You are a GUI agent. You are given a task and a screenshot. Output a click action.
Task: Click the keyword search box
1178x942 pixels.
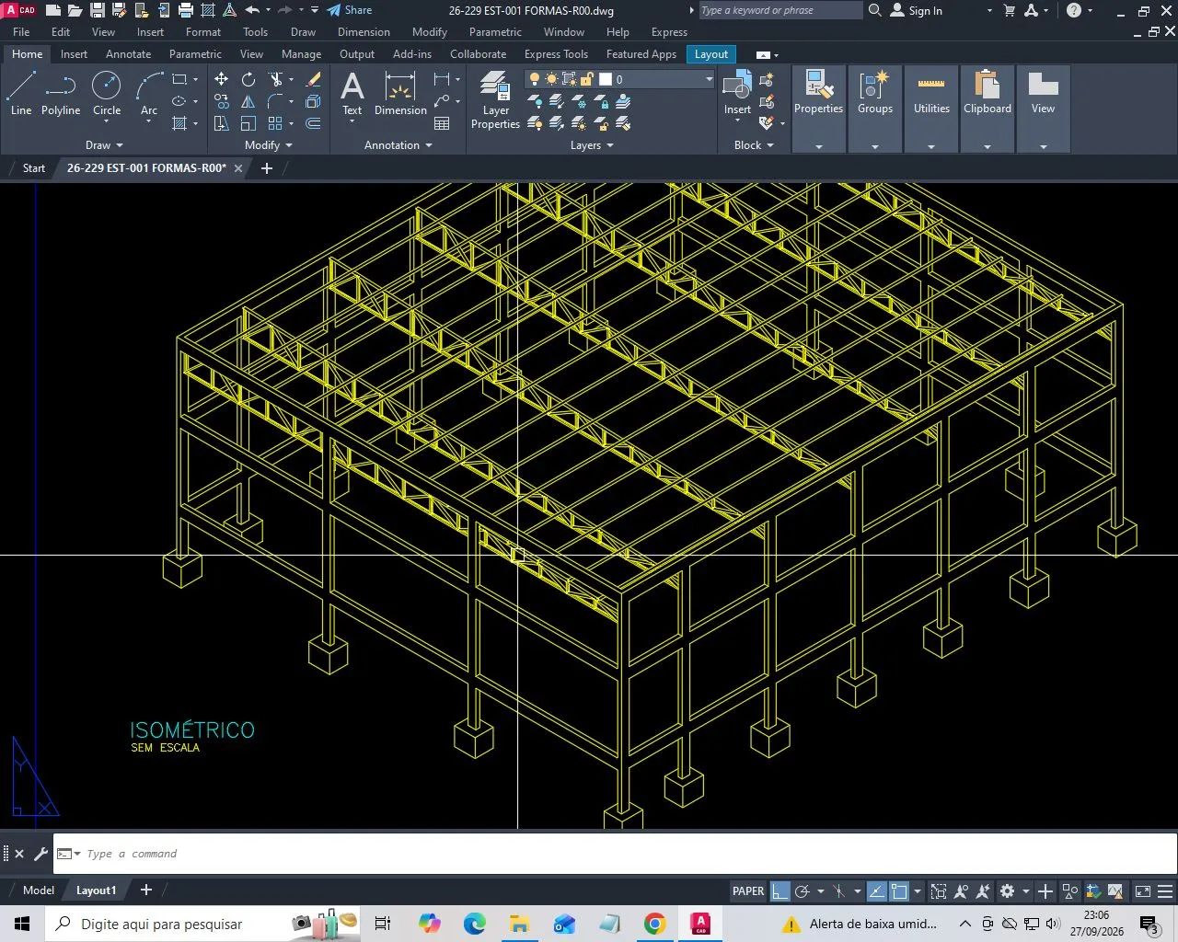[780, 10]
